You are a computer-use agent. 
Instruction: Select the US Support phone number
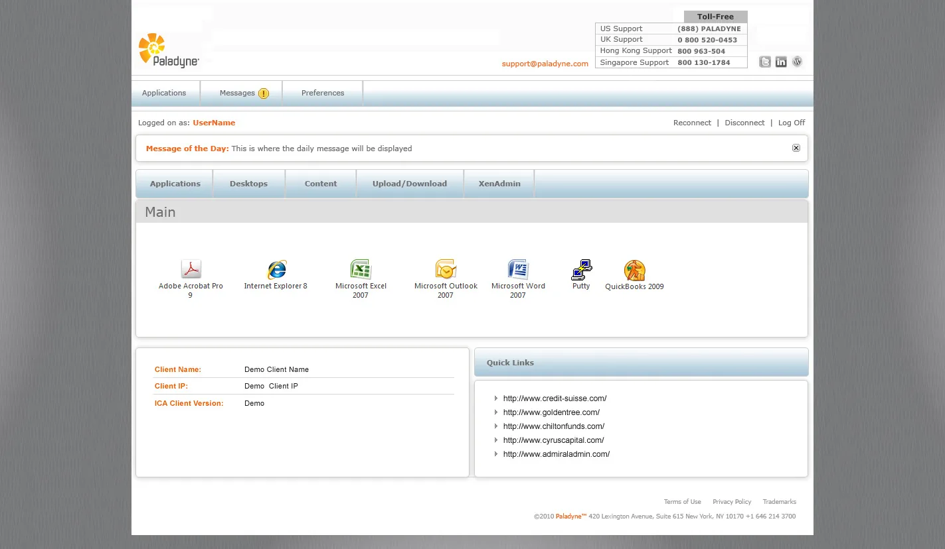709,29
